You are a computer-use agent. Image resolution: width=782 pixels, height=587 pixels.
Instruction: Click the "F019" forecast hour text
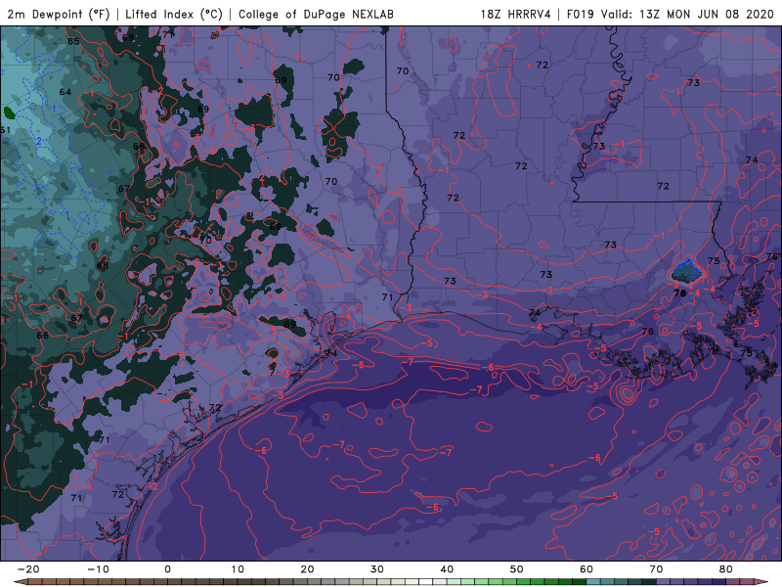coord(580,14)
